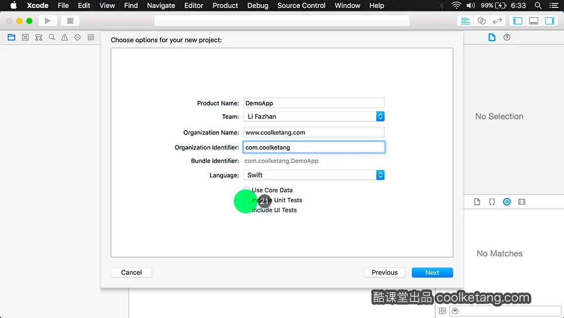Open the Source Control menu

pyautogui.click(x=301, y=5)
